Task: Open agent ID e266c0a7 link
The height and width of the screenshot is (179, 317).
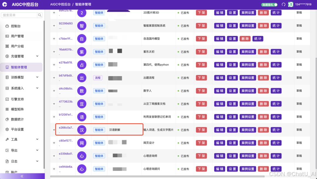Action: coord(66,130)
